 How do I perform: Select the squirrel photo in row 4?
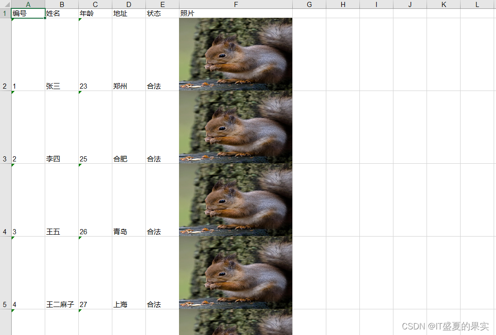[x=236, y=200]
